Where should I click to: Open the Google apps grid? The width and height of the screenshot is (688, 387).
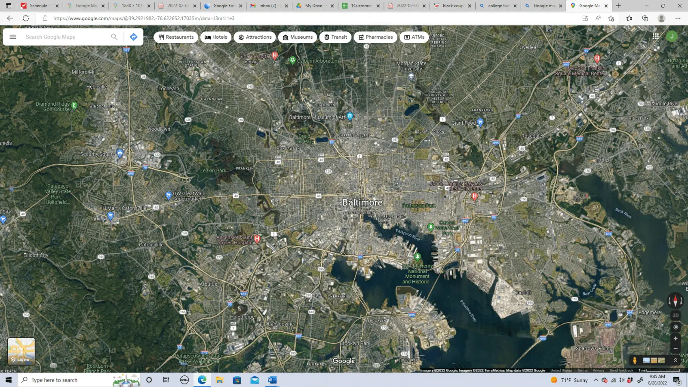tap(655, 37)
